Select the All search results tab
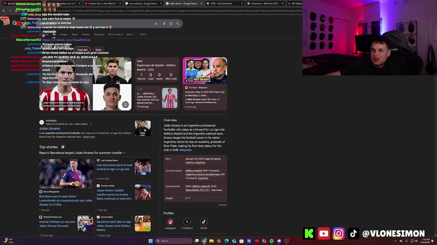Screen dimensions: 437x245 pyautogui.click(x=54, y=34)
